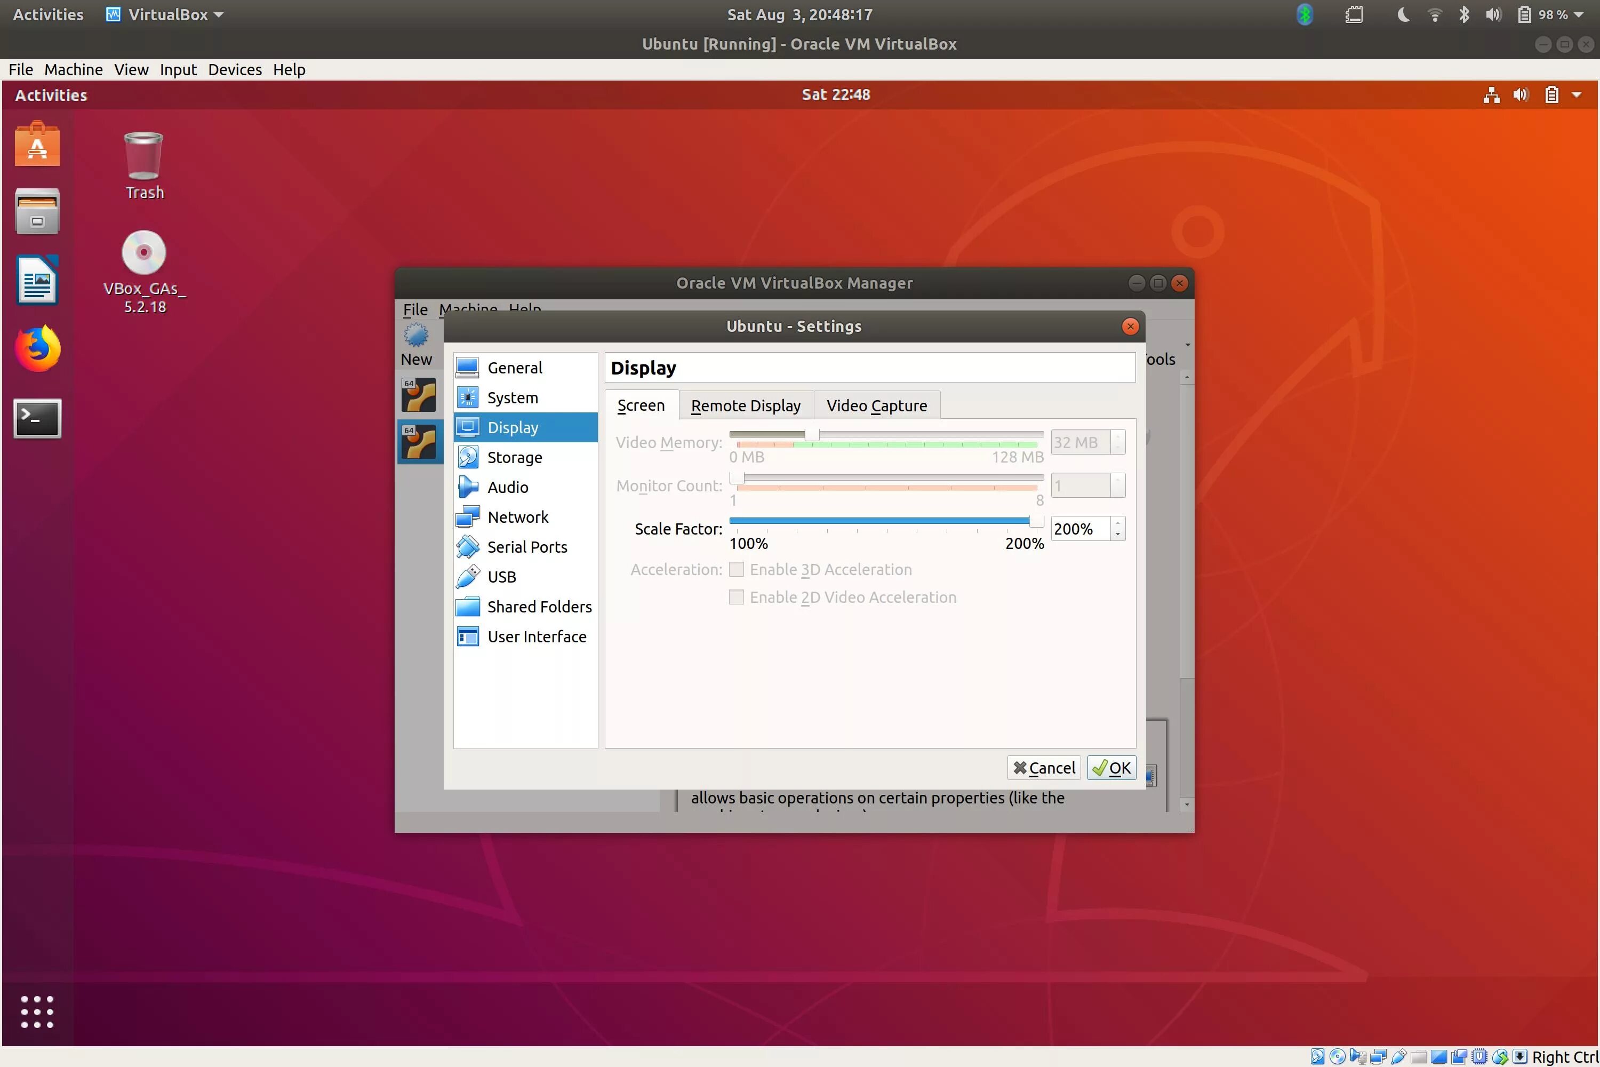Click the audio status bar icon

pyautogui.click(x=1358, y=1057)
